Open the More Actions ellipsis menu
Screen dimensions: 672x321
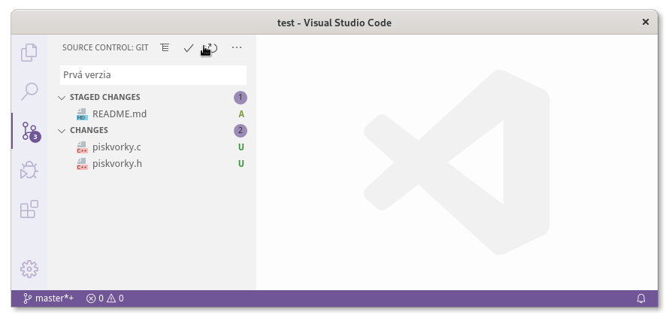(x=237, y=47)
